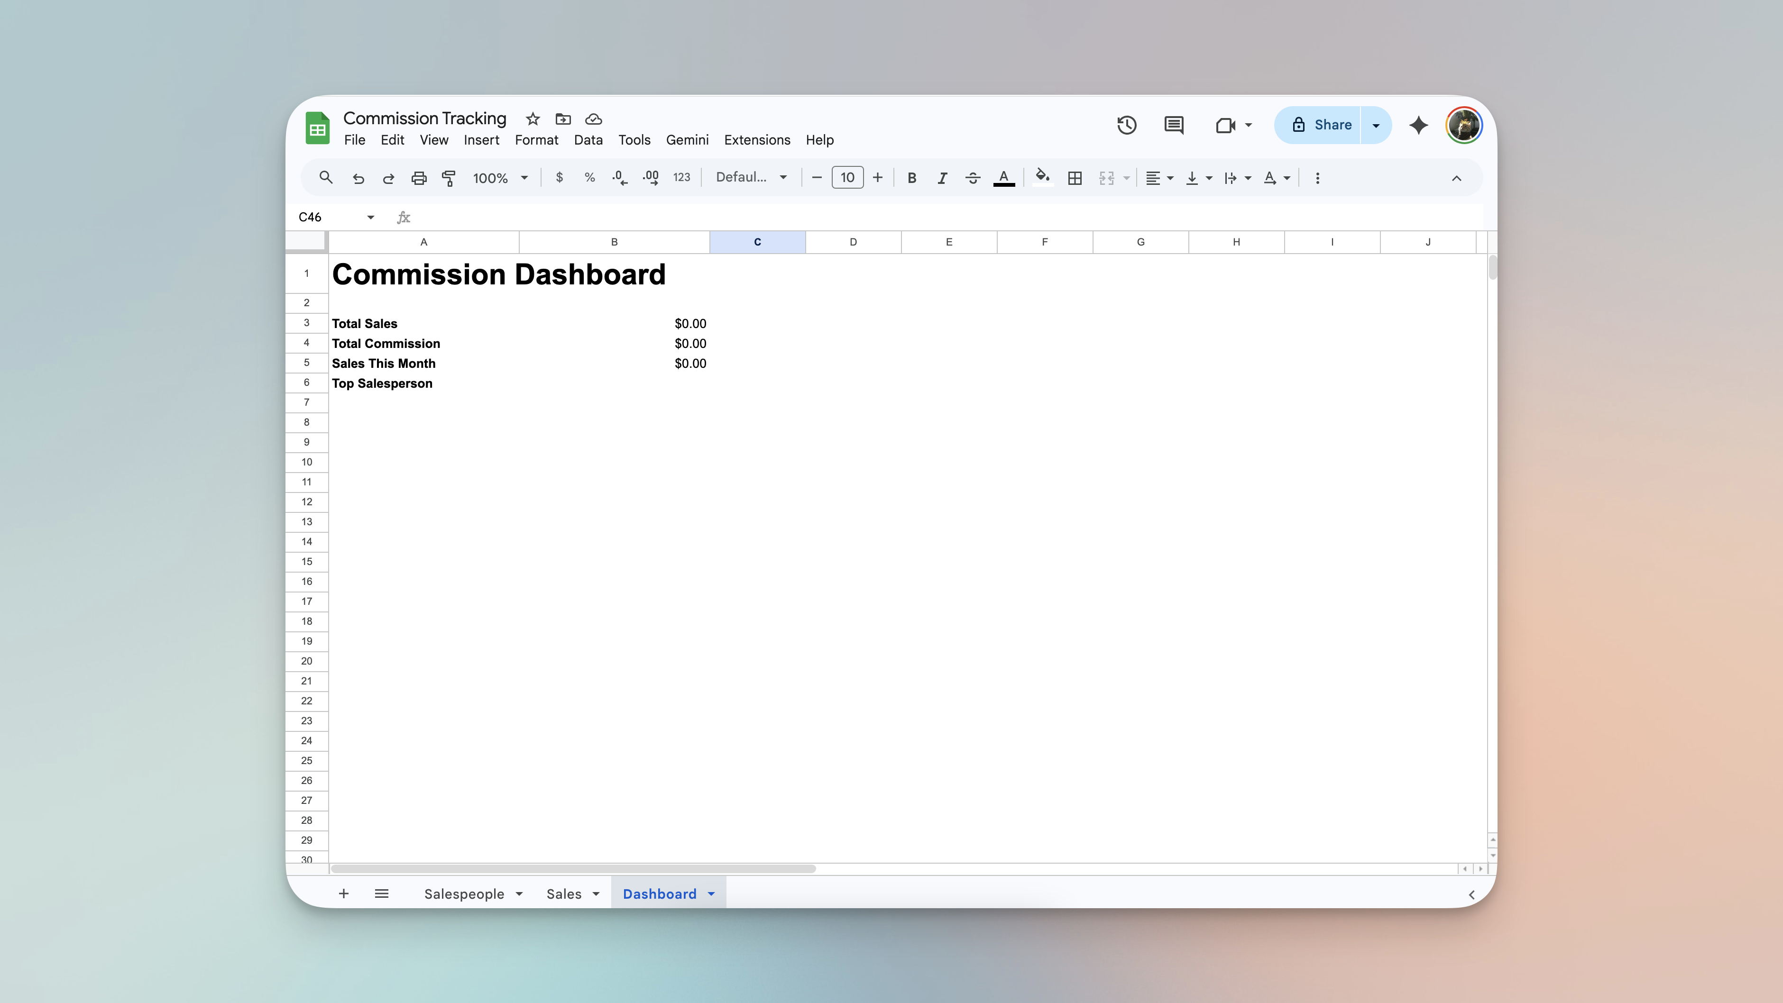This screenshot has width=1783, height=1003.
Task: Open the comments panel icon
Action: [1173, 125]
